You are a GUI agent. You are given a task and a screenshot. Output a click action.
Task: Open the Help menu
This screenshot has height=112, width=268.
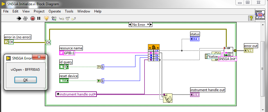pyautogui.click(x=98, y=11)
